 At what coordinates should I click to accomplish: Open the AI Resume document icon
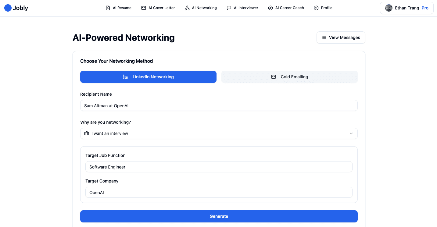tap(108, 8)
